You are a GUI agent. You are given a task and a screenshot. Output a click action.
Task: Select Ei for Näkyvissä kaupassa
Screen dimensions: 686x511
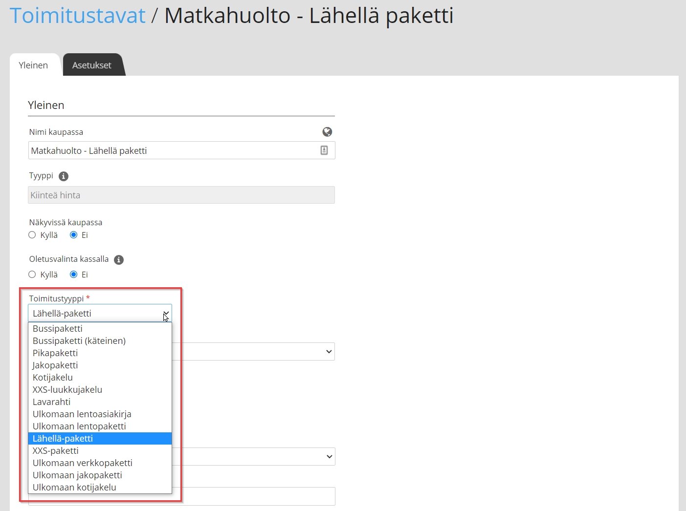click(74, 235)
